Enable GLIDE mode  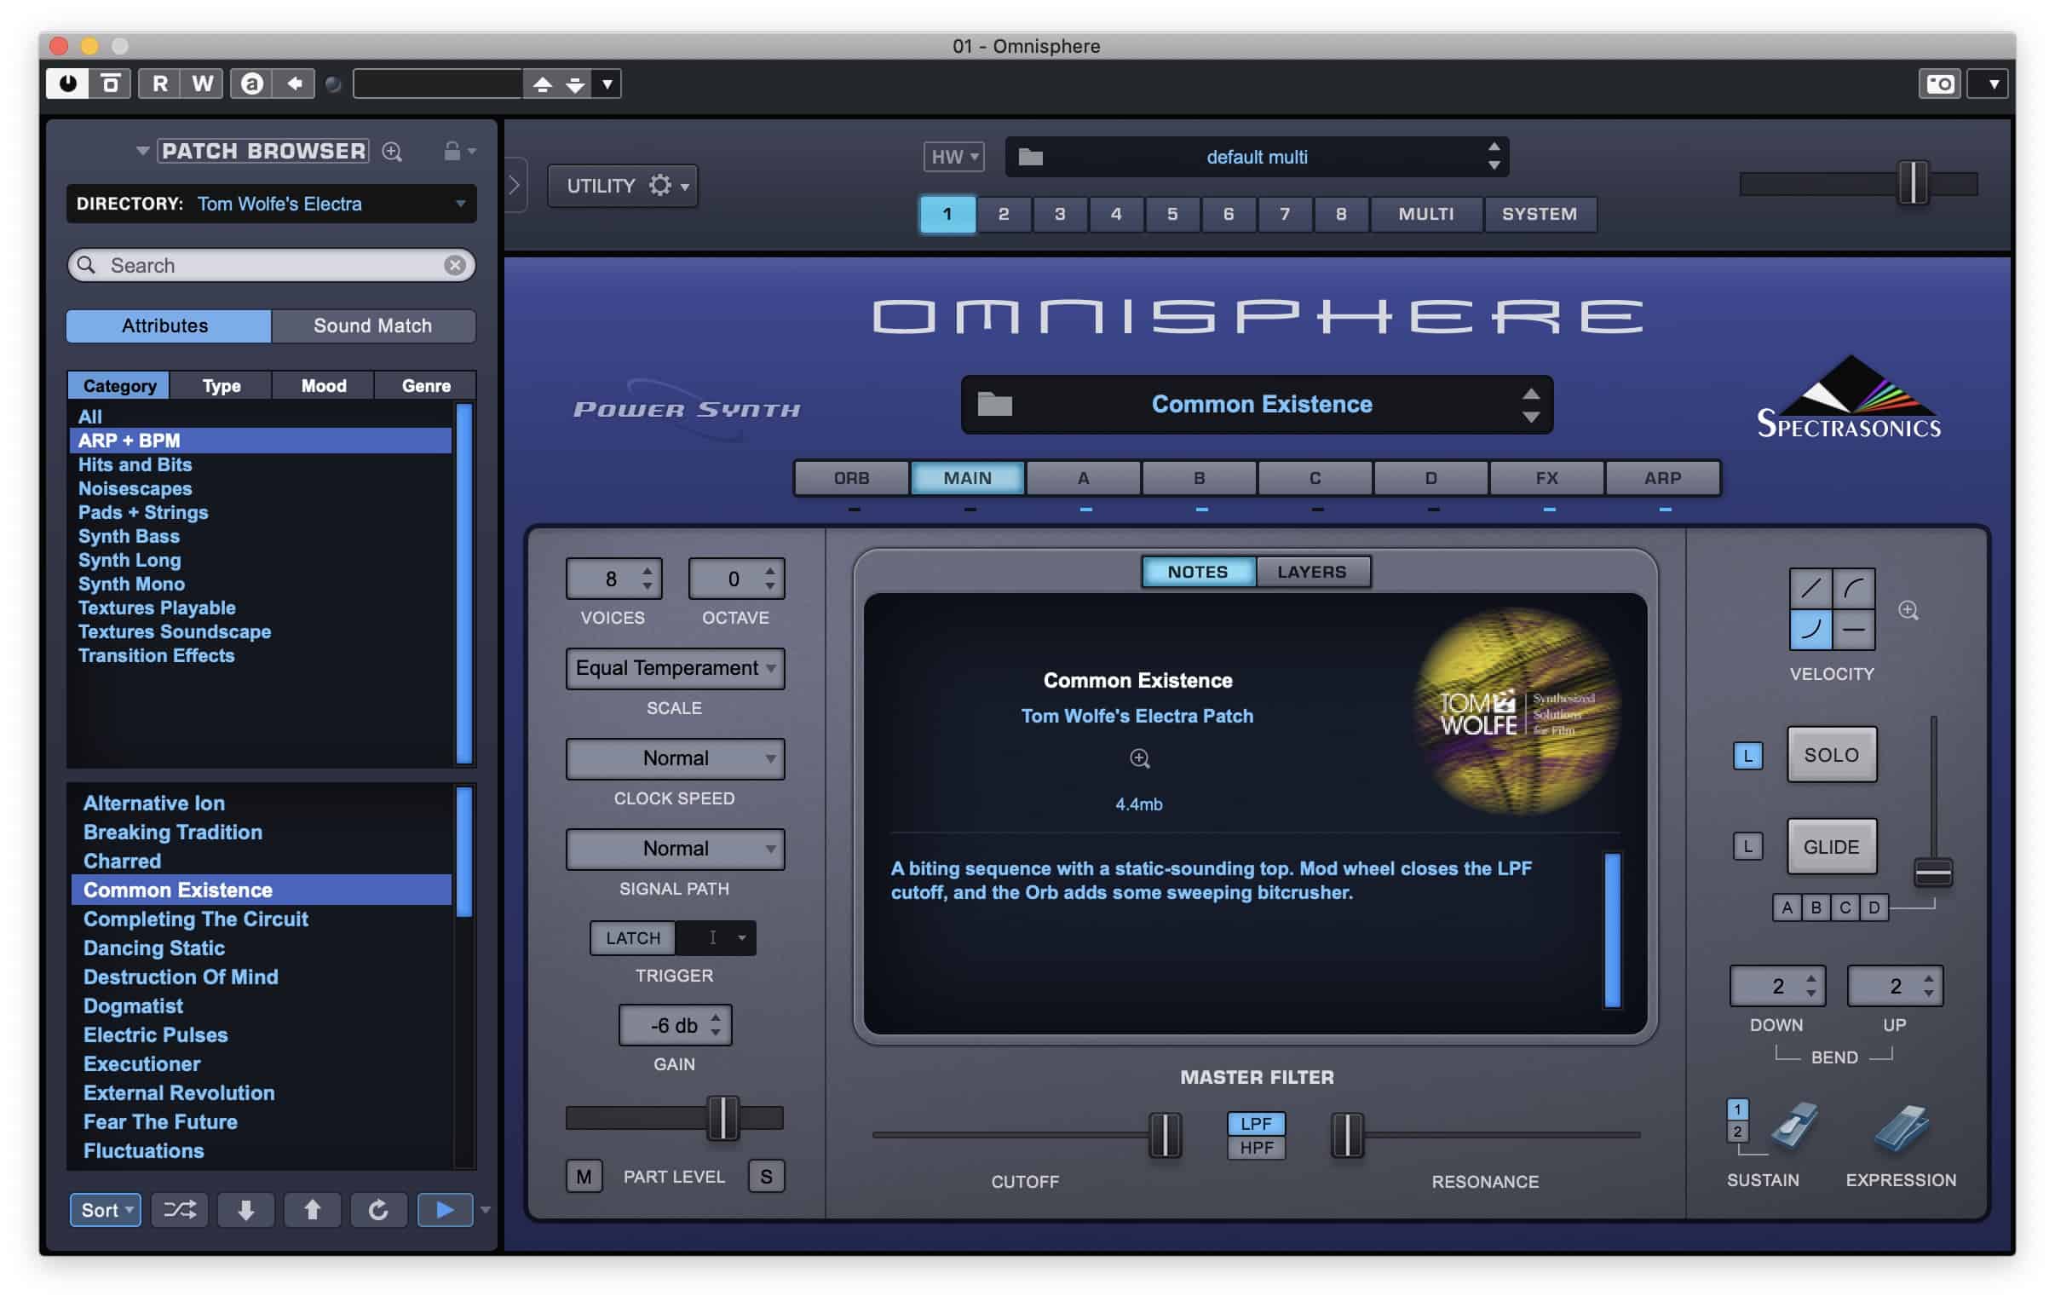(x=1832, y=847)
